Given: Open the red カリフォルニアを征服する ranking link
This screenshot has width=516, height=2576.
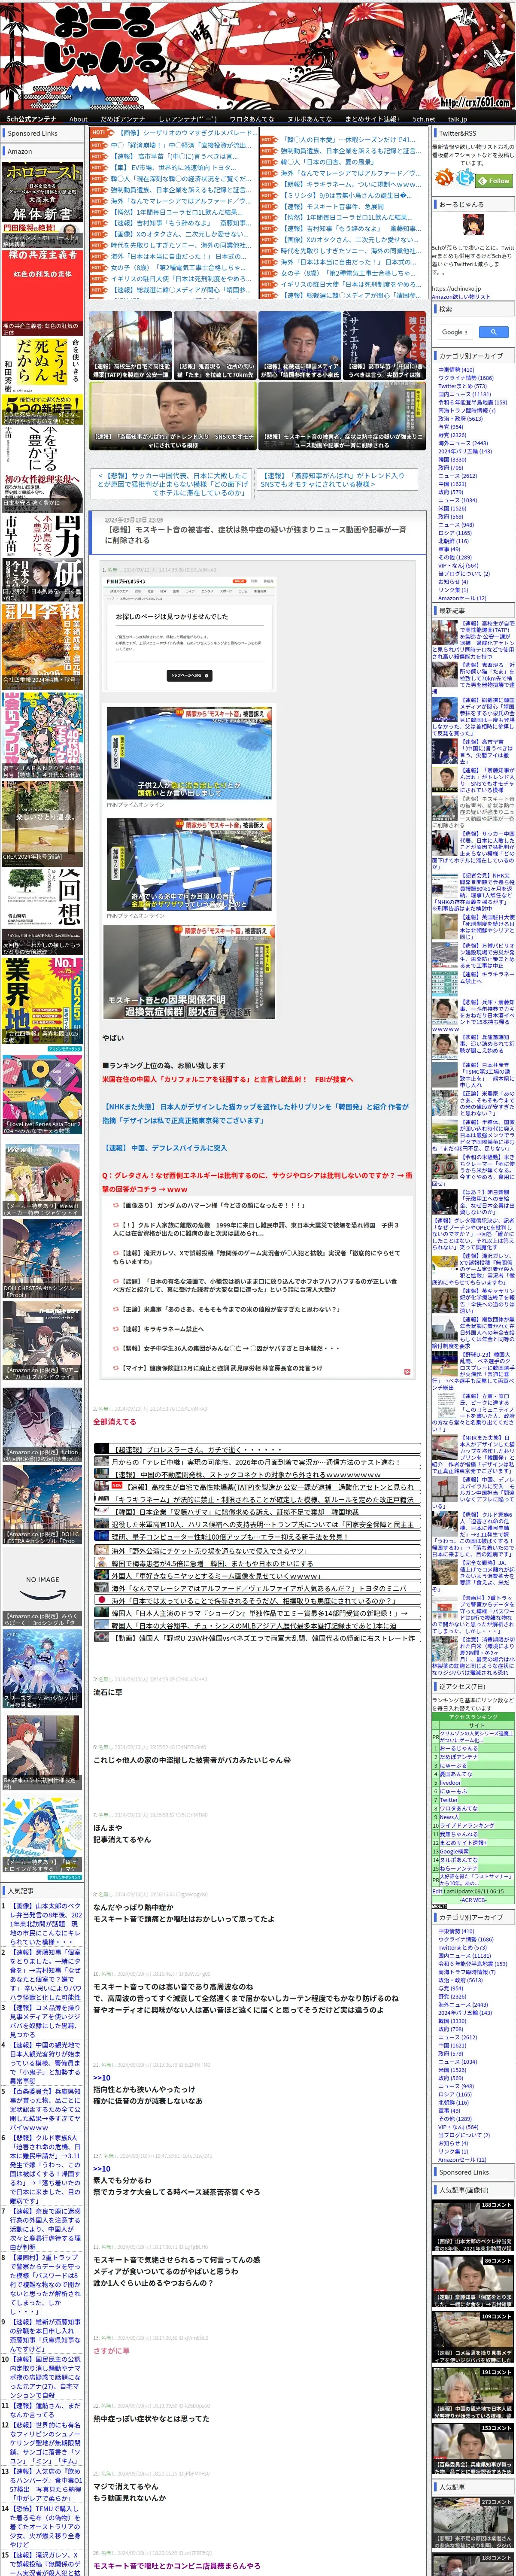Looking at the screenshot, I should pyautogui.click(x=227, y=1079).
